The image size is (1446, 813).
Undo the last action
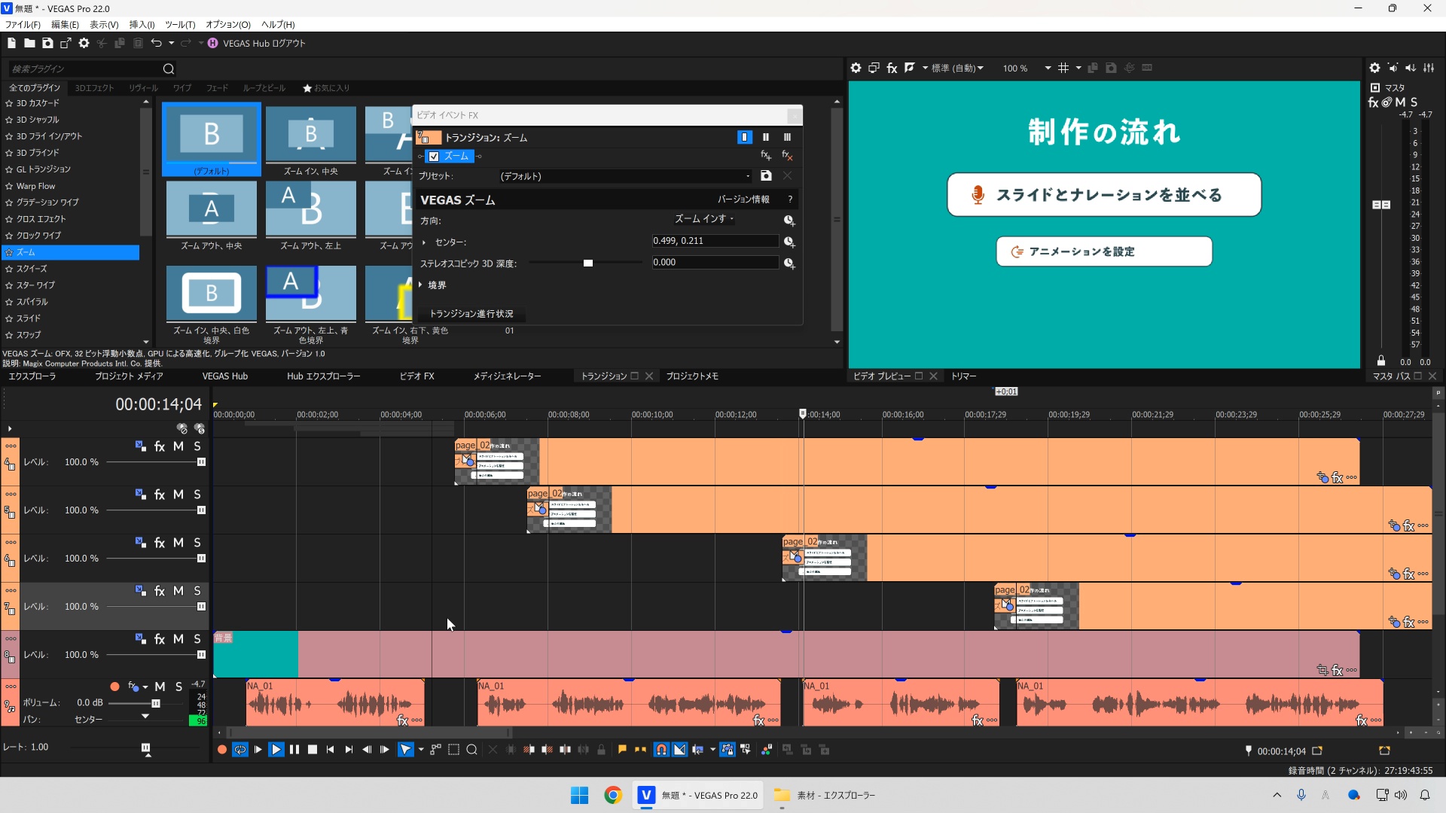coord(156,44)
